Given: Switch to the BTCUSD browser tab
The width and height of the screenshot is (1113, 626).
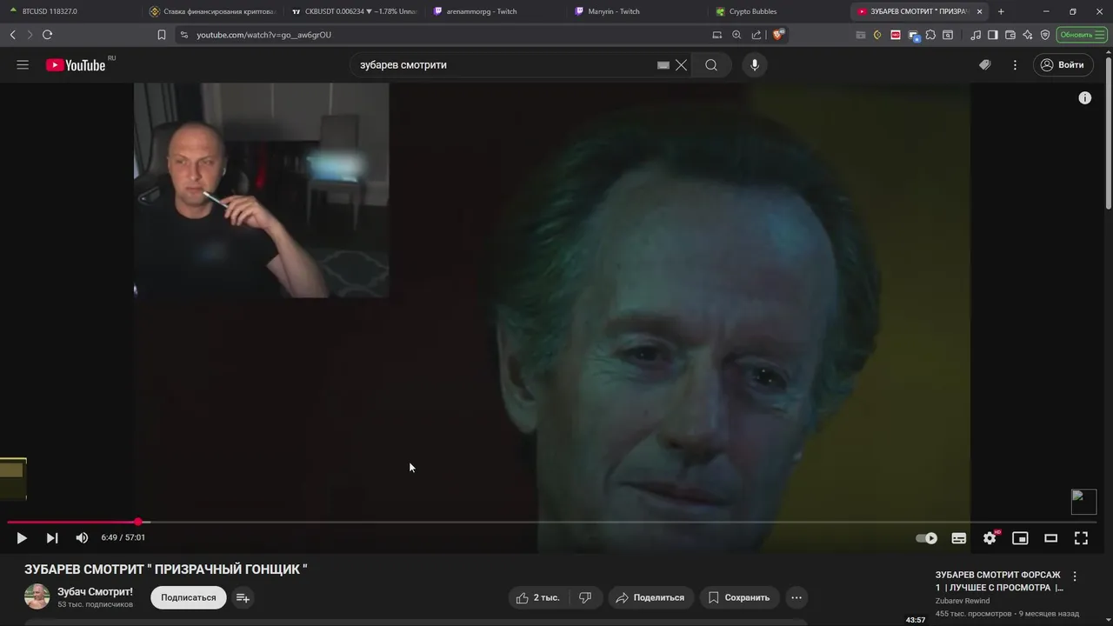Looking at the screenshot, I should pyautogui.click(x=70, y=11).
